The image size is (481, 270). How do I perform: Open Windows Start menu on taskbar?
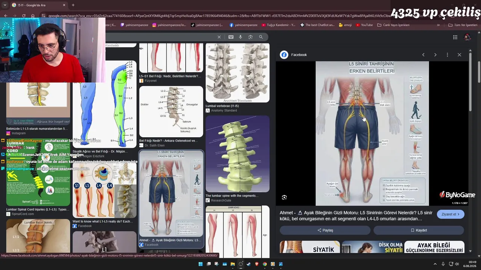(201, 264)
